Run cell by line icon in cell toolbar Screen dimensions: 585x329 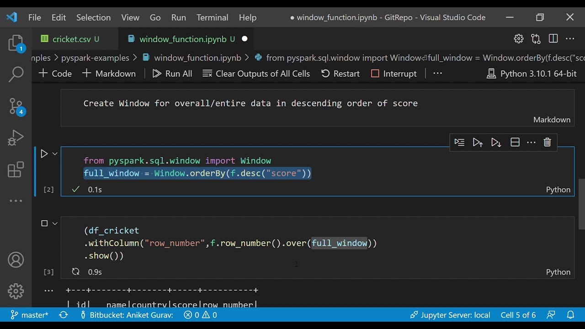tap(459, 143)
